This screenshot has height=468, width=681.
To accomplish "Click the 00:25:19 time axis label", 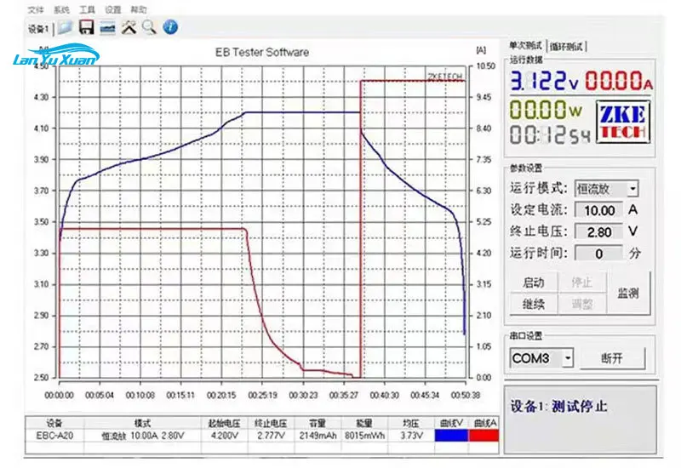I will point(262,395).
